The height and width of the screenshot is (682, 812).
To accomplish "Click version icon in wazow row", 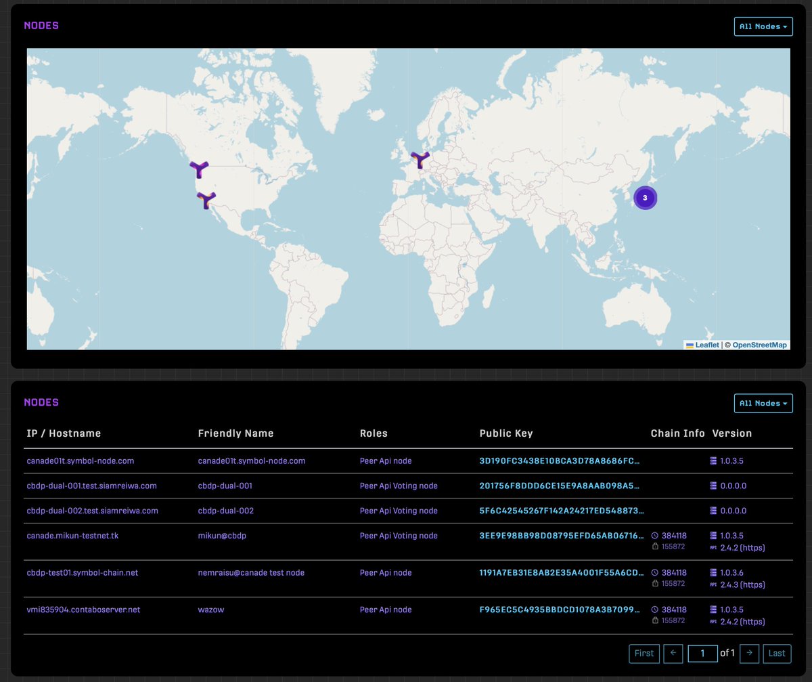I will click(x=713, y=610).
